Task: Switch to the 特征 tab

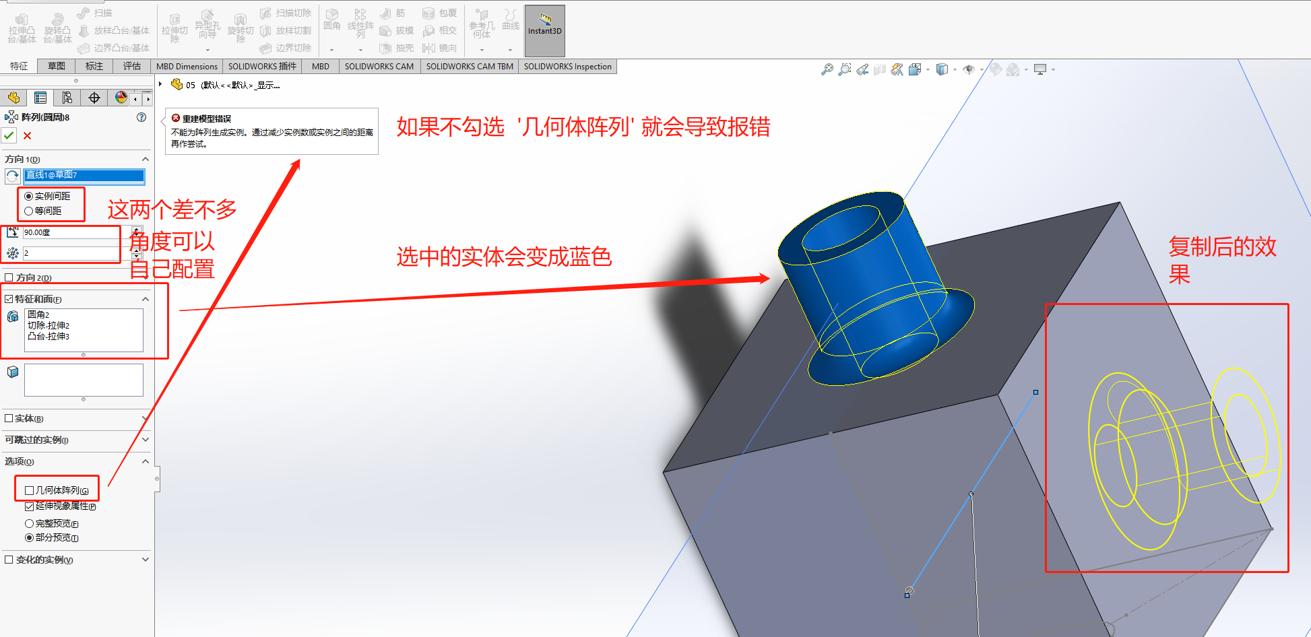Action: pyautogui.click(x=19, y=66)
